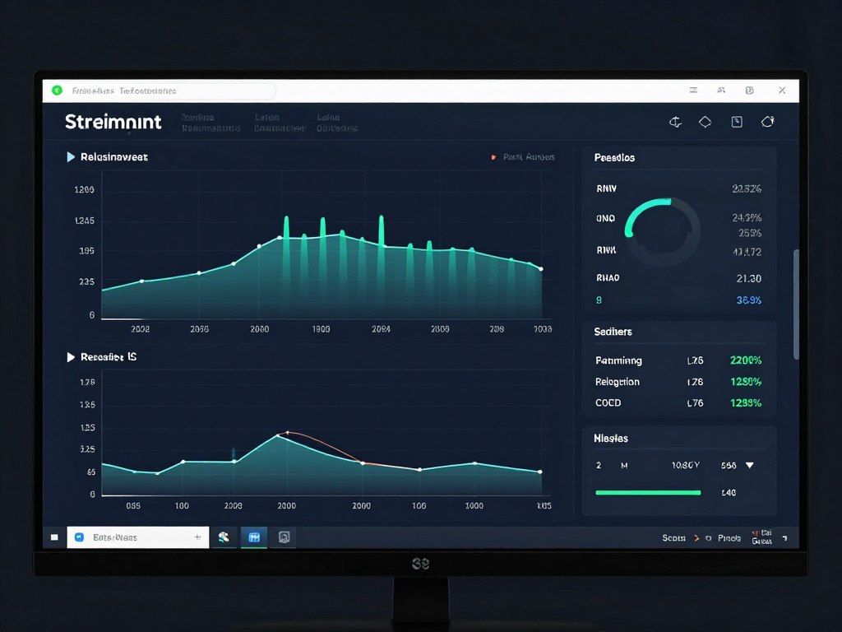Click the vertical scrollbar on the right edge
This screenshot has height=632, width=842.
(796, 304)
